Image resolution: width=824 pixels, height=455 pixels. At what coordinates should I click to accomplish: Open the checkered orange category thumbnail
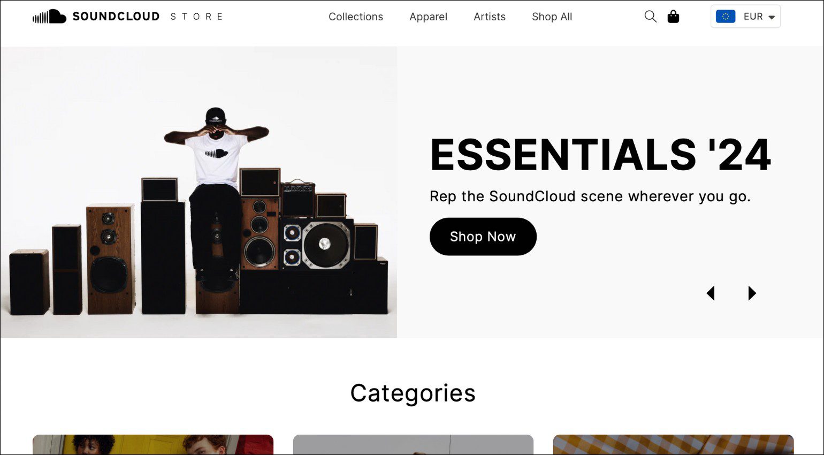pos(673,445)
